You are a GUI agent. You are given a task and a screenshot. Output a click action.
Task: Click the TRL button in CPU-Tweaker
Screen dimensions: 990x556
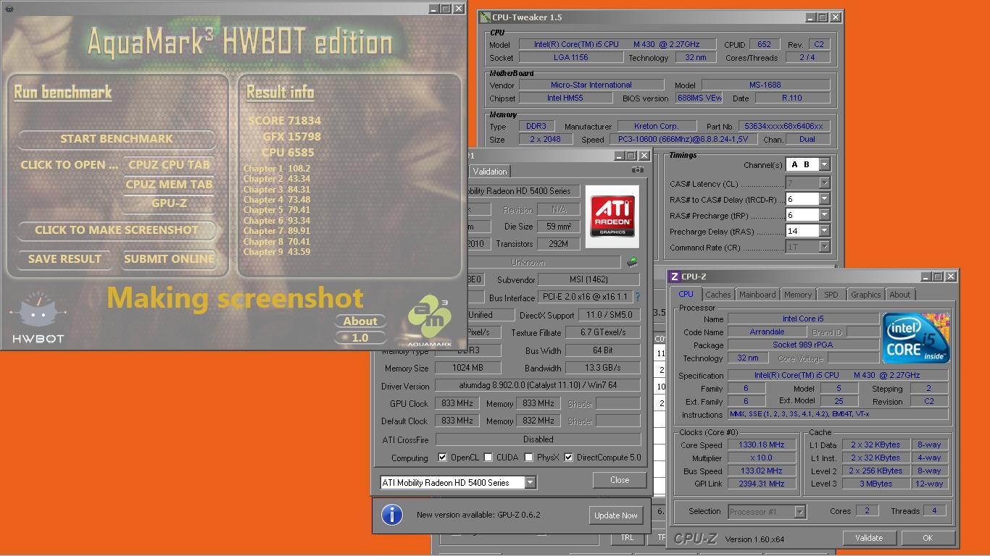627,537
